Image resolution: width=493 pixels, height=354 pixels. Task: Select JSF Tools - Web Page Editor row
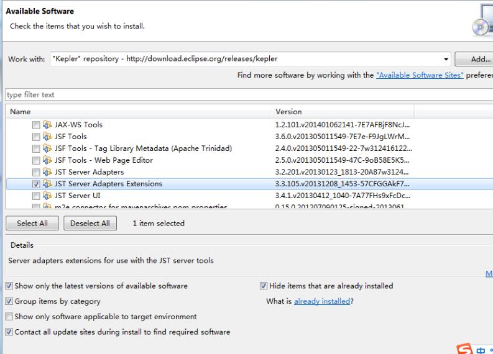click(104, 160)
